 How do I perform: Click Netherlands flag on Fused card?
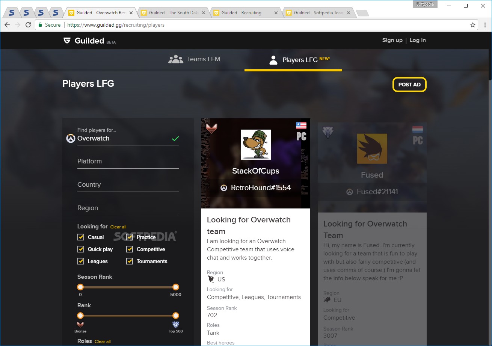click(x=418, y=130)
